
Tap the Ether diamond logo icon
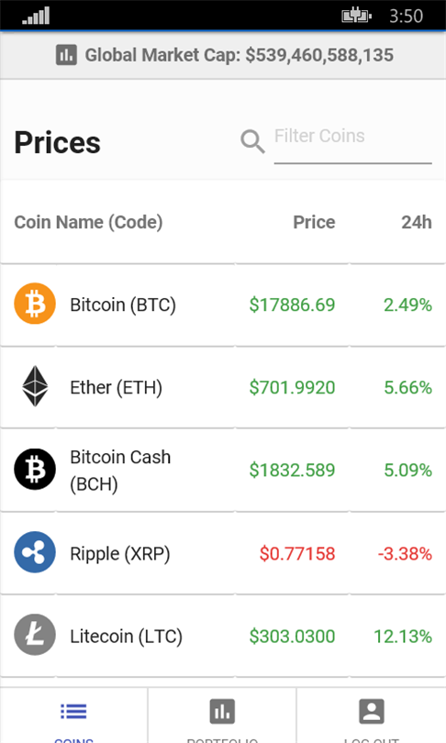pos(35,386)
